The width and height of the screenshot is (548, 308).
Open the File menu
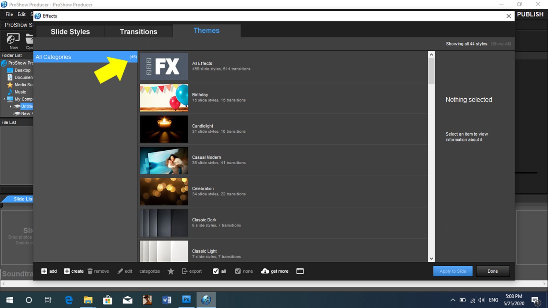pyautogui.click(x=9, y=14)
